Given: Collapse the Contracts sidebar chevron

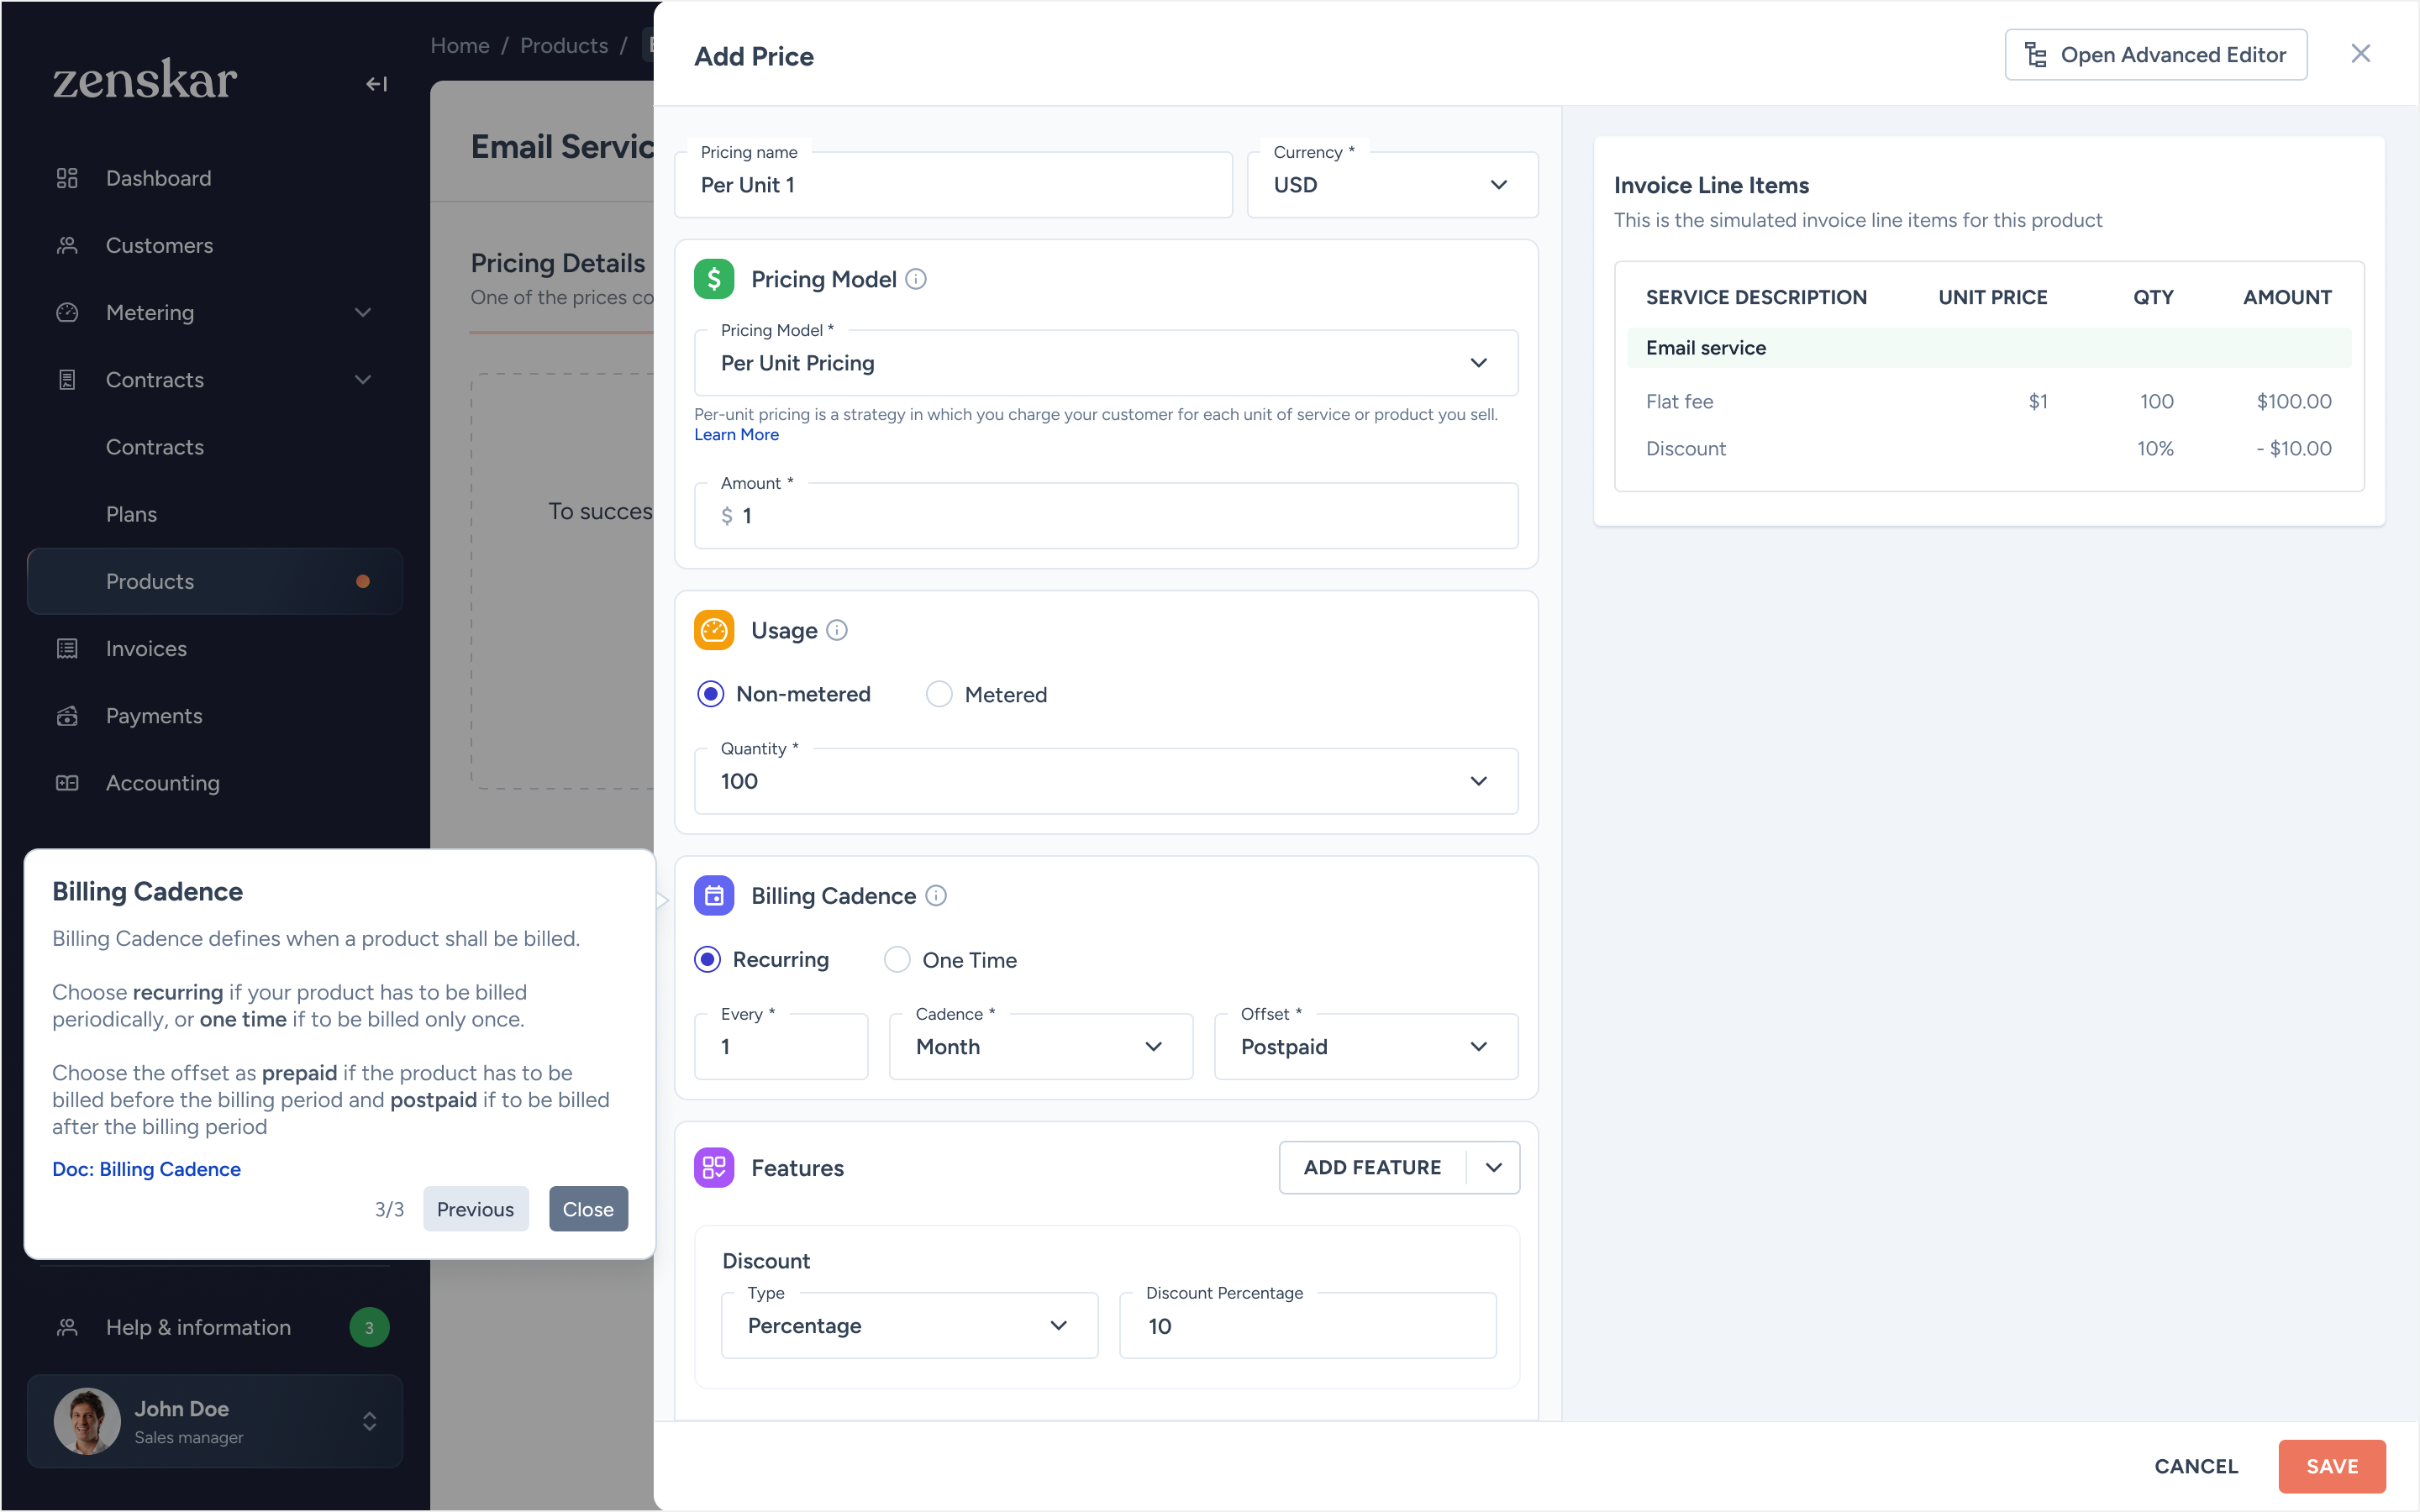Looking at the screenshot, I should tap(363, 380).
